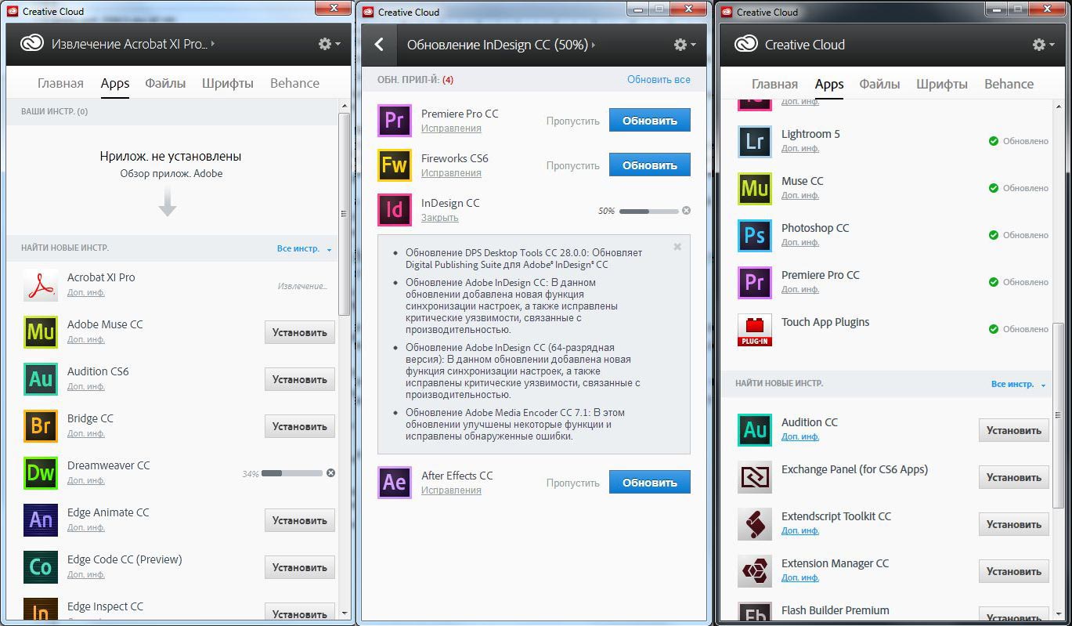
Task: Expand 'Все инстр.' filter in left window
Action: 304,248
